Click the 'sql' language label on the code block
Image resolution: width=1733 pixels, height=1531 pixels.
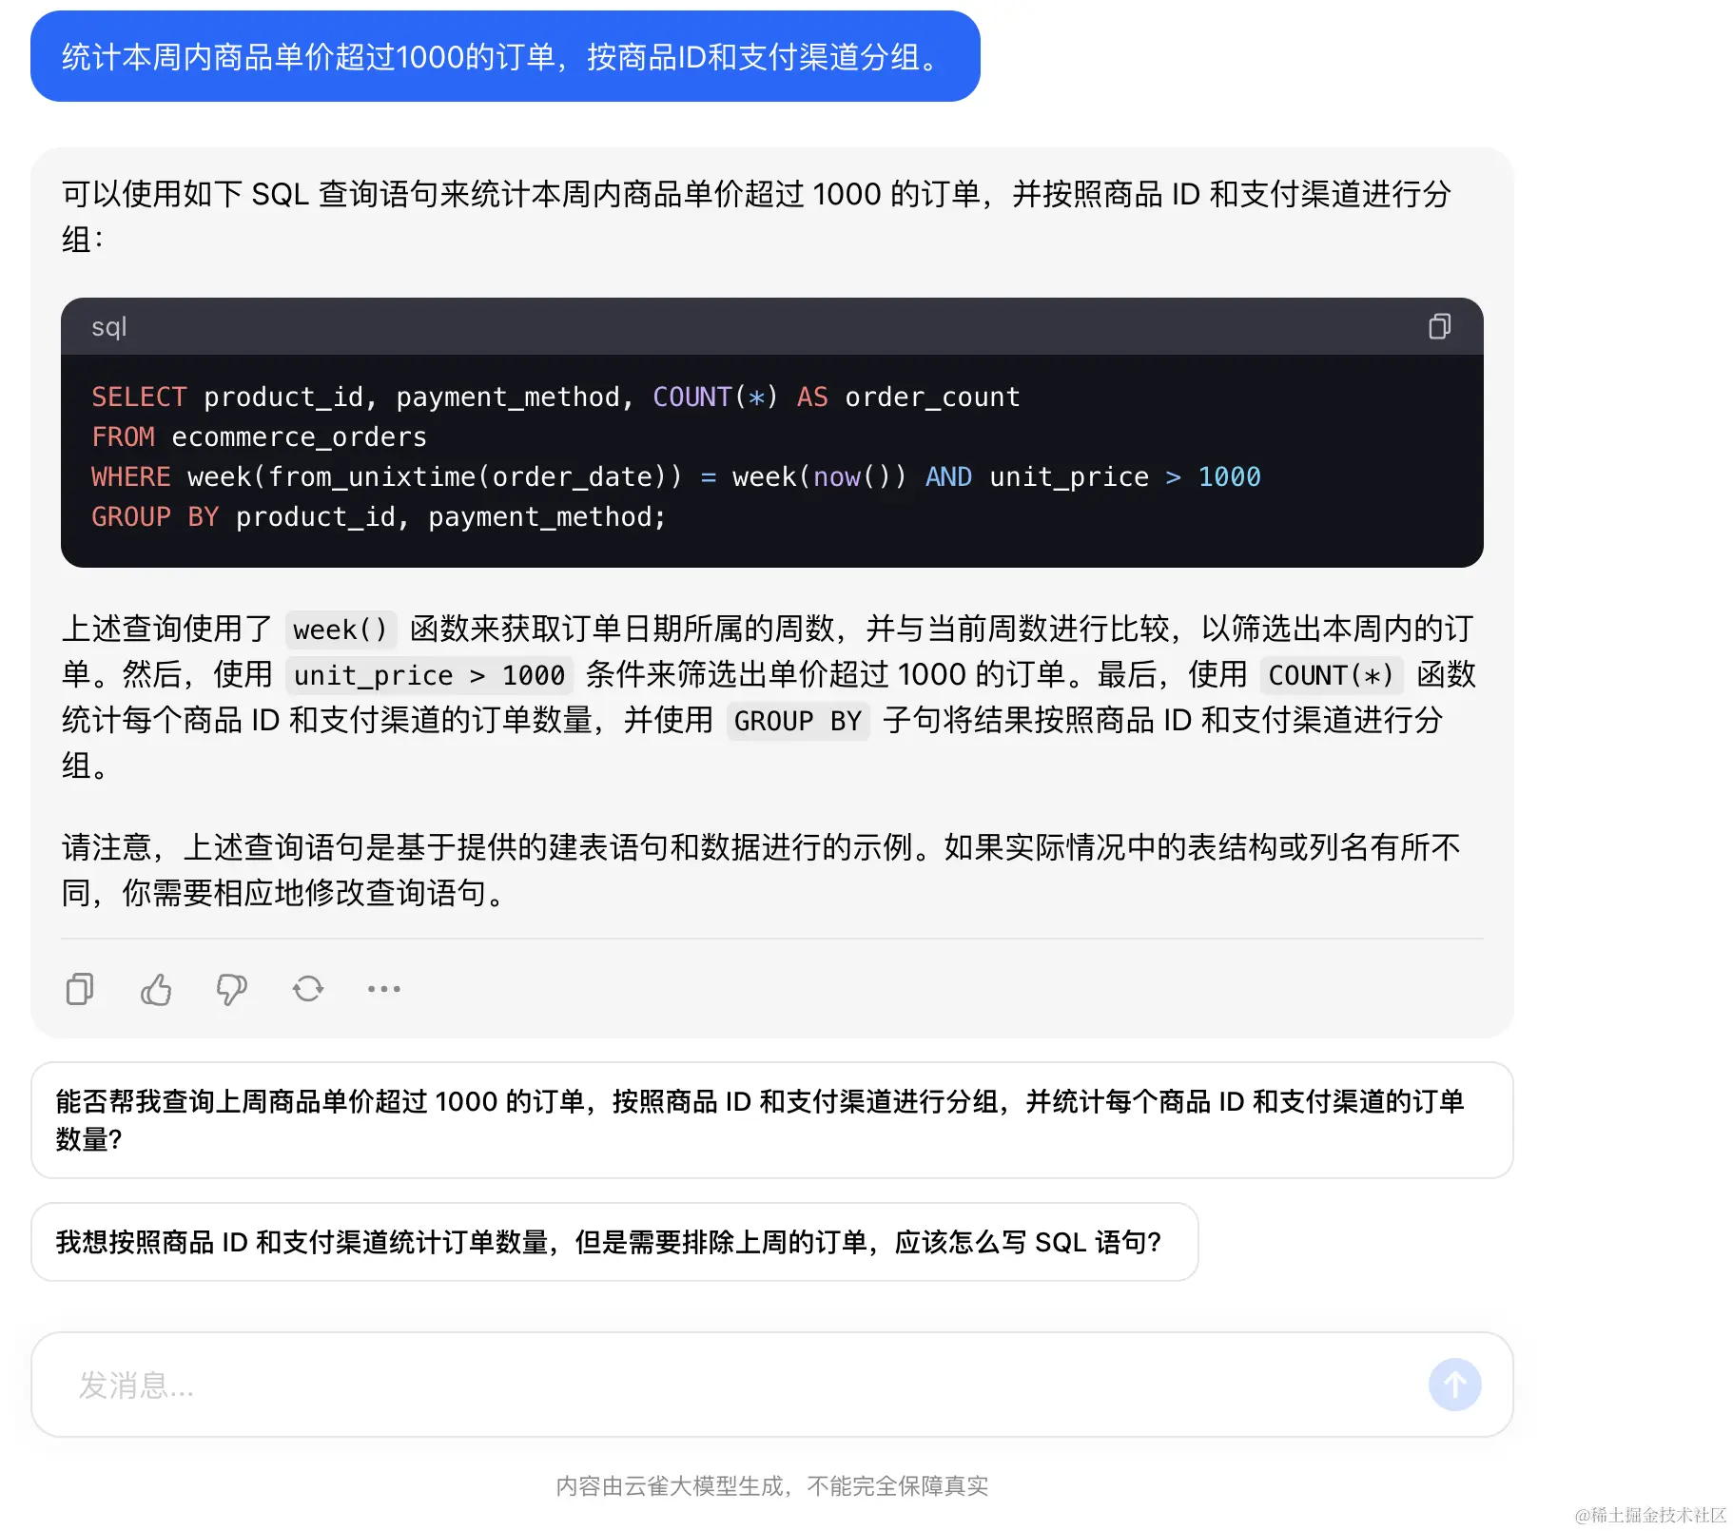108,326
